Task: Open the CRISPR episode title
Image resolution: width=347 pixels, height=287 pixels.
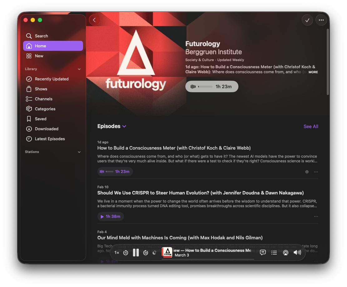Action: pyautogui.click(x=201, y=193)
